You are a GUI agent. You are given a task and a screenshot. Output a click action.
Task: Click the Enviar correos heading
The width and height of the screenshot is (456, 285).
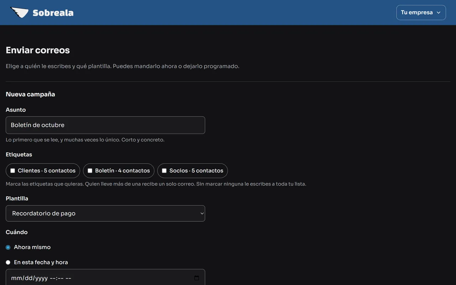point(38,50)
